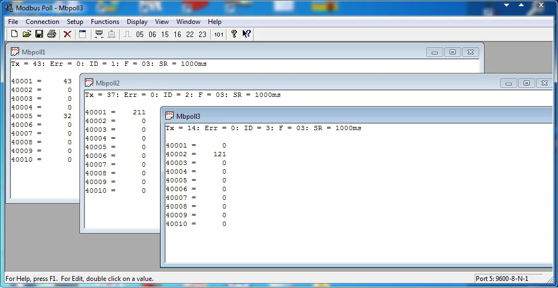The height and width of the screenshot is (288, 558).
Task: Click the Mbpoll3 window document icon
Action: point(170,116)
